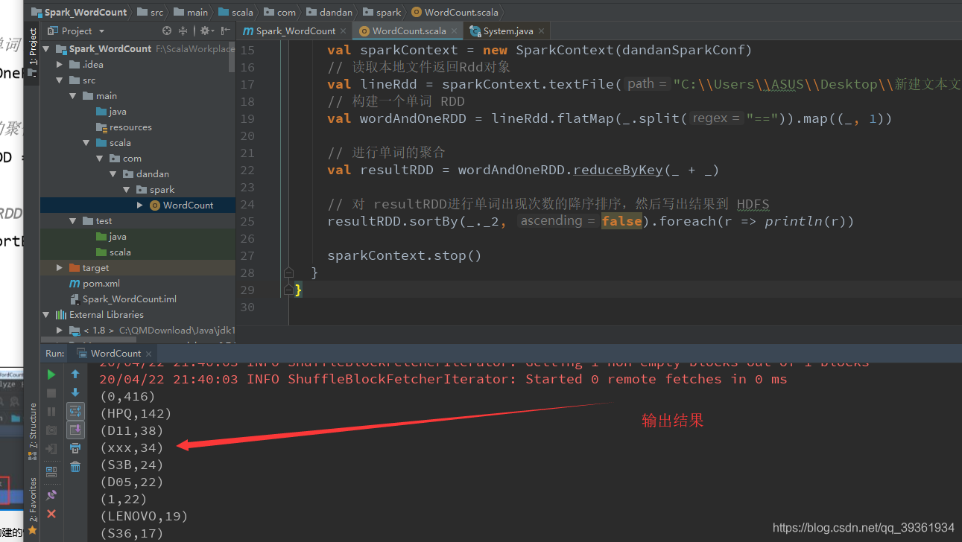The image size is (962, 542).
Task: Close the WordCount run tab
Action: [x=148, y=354]
